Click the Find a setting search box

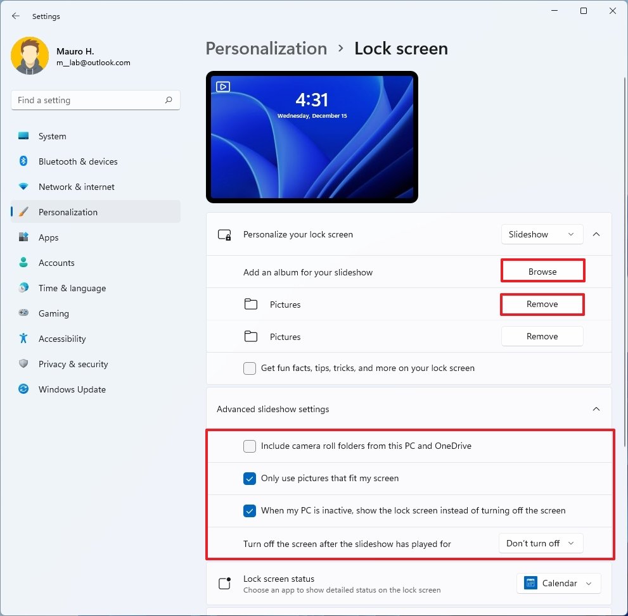click(96, 100)
